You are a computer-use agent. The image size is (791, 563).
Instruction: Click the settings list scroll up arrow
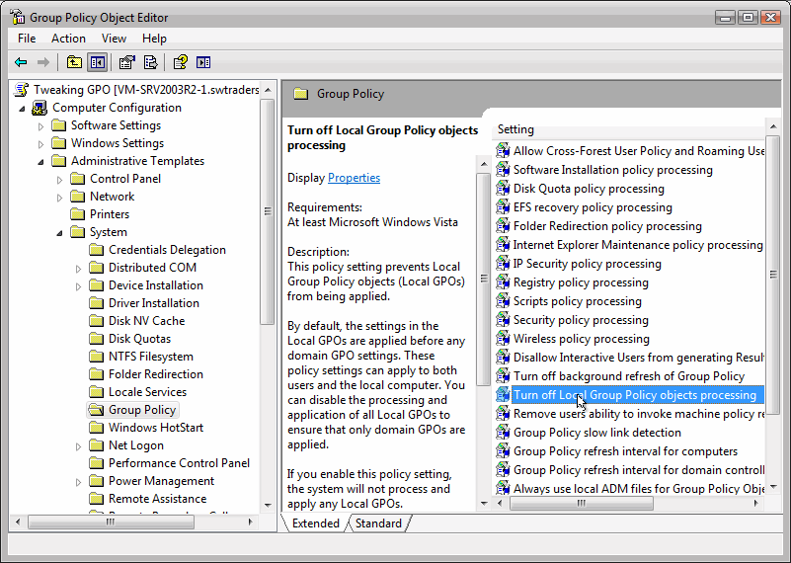(x=773, y=126)
